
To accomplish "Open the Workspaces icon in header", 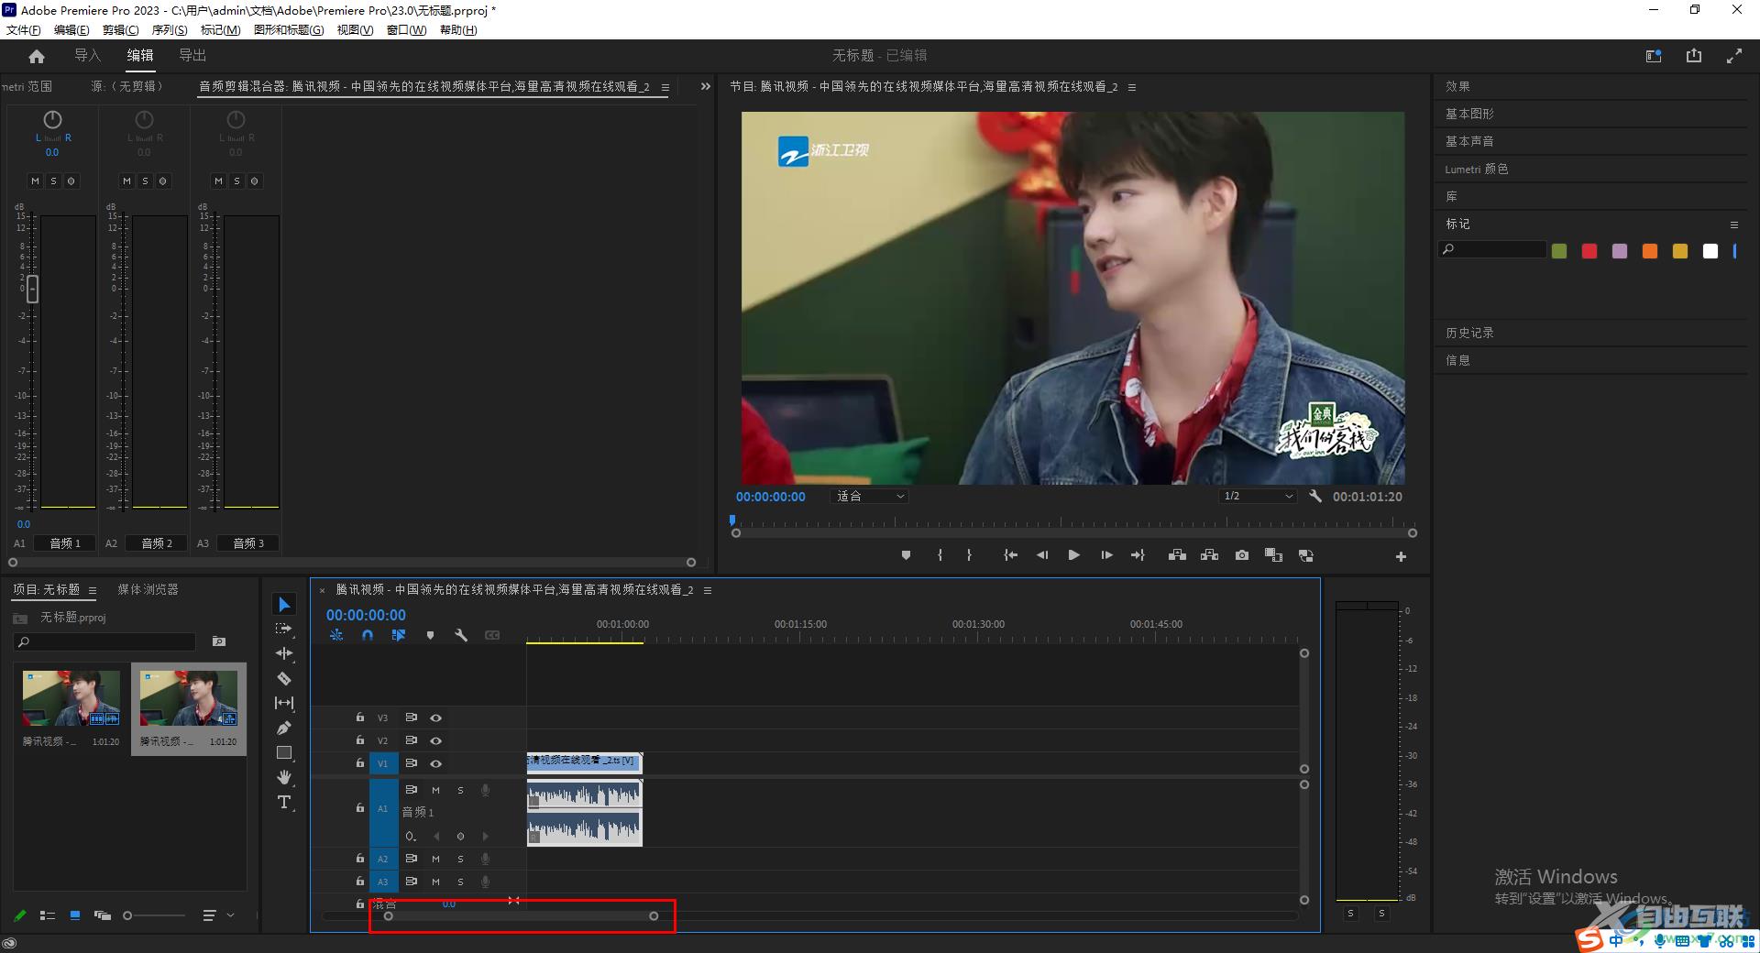I will pyautogui.click(x=1654, y=56).
